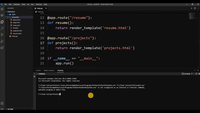This screenshot has height=113, width=200.
Task: Click line number 17 in the gutter
Action: click(x=42, y=43)
